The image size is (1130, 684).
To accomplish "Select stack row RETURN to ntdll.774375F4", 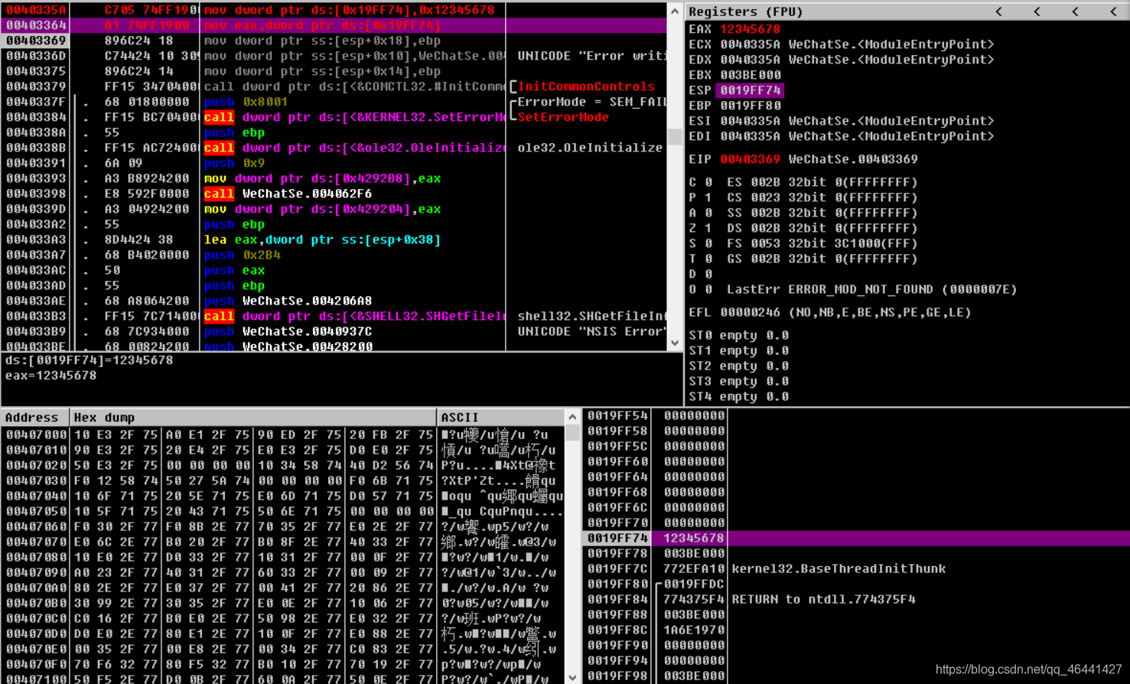I will 857,599.
